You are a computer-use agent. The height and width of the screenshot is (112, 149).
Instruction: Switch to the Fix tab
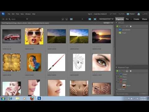click(127, 19)
